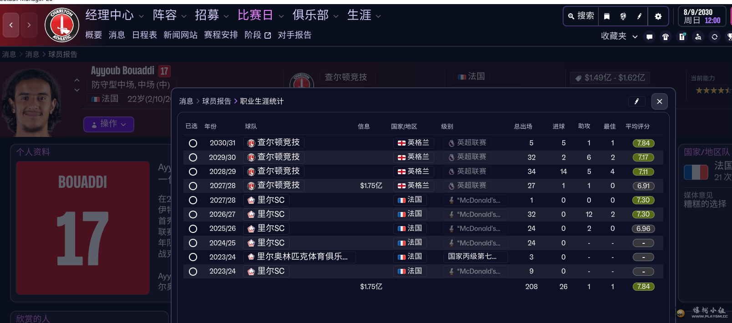Open the 日程表 schedule tab

tap(144, 35)
